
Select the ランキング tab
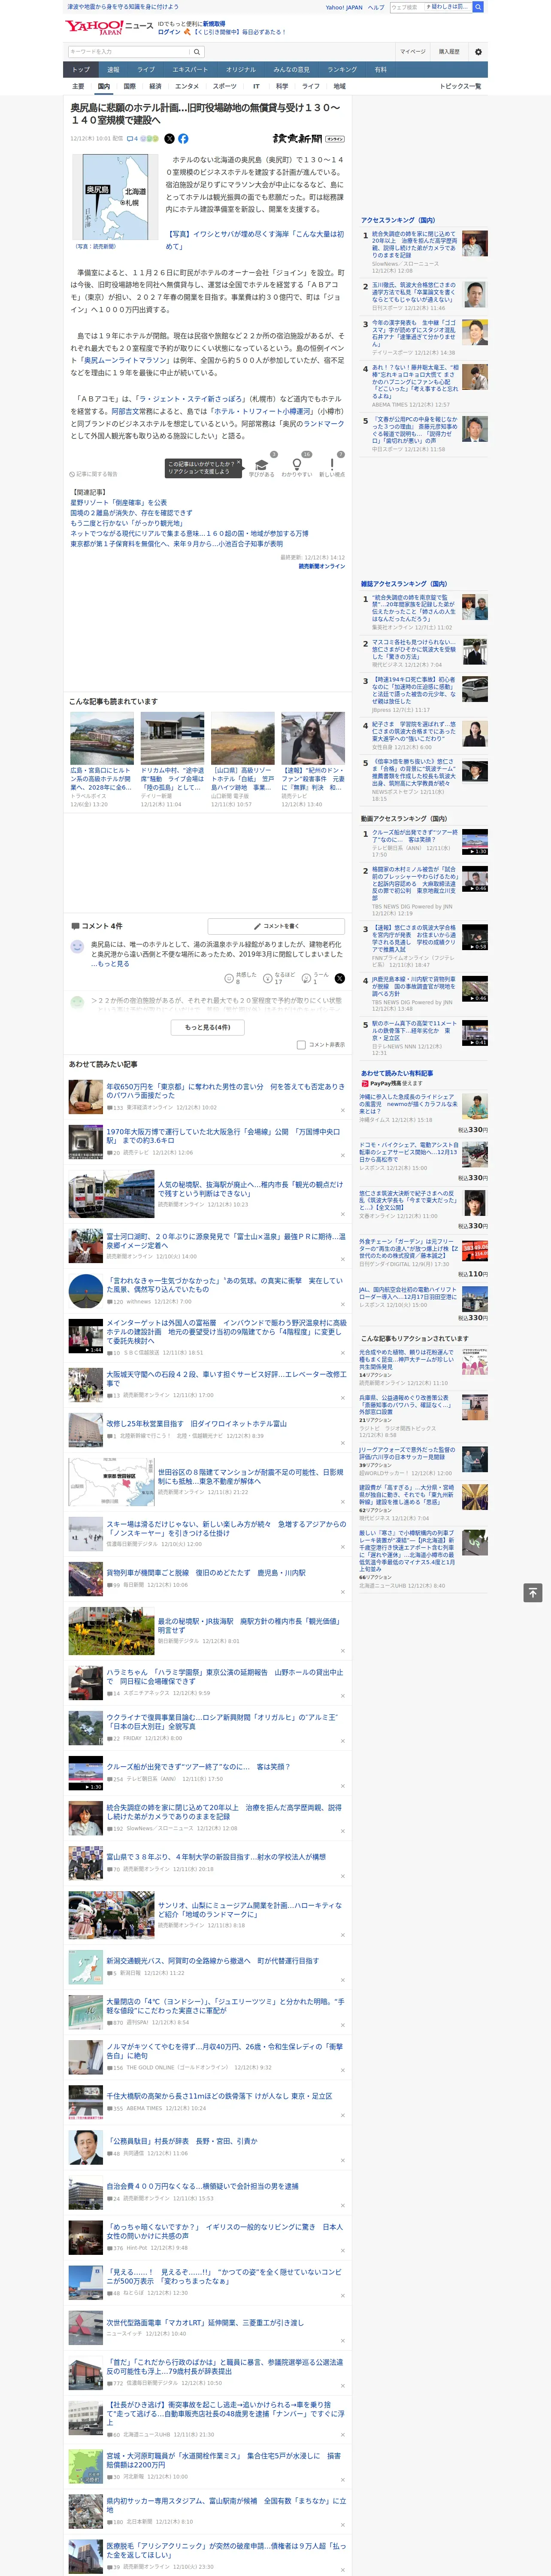[342, 70]
